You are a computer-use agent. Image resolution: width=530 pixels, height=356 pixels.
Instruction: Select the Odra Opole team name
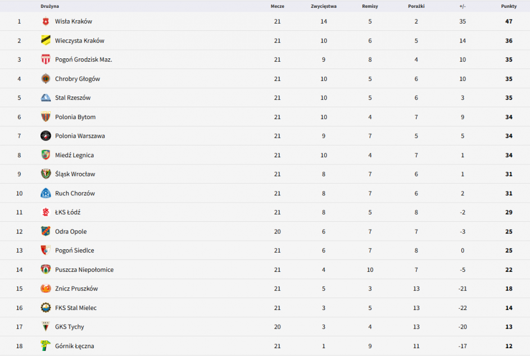pyautogui.click(x=71, y=231)
